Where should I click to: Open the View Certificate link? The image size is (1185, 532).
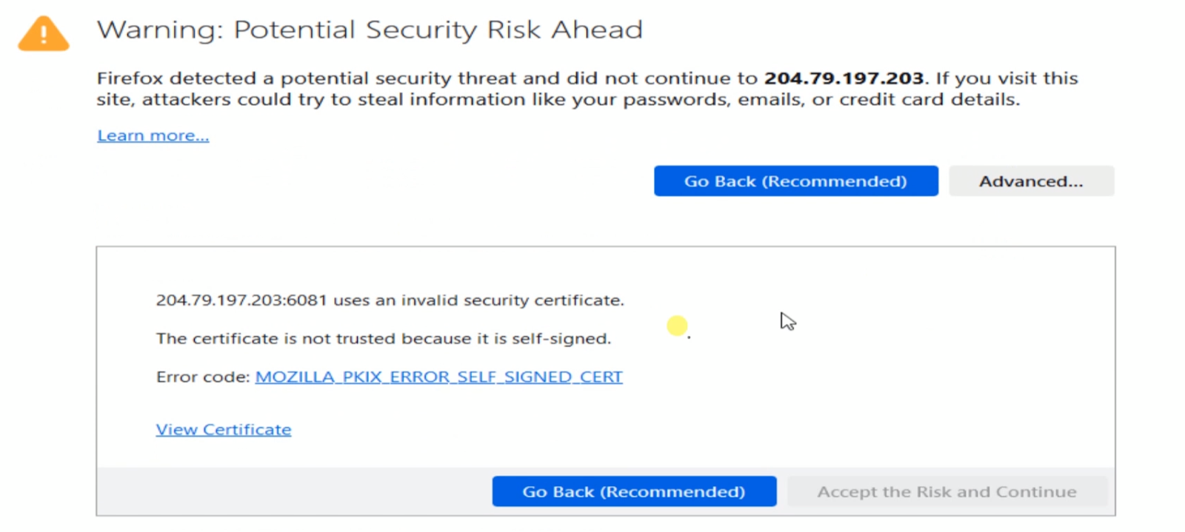coord(223,429)
